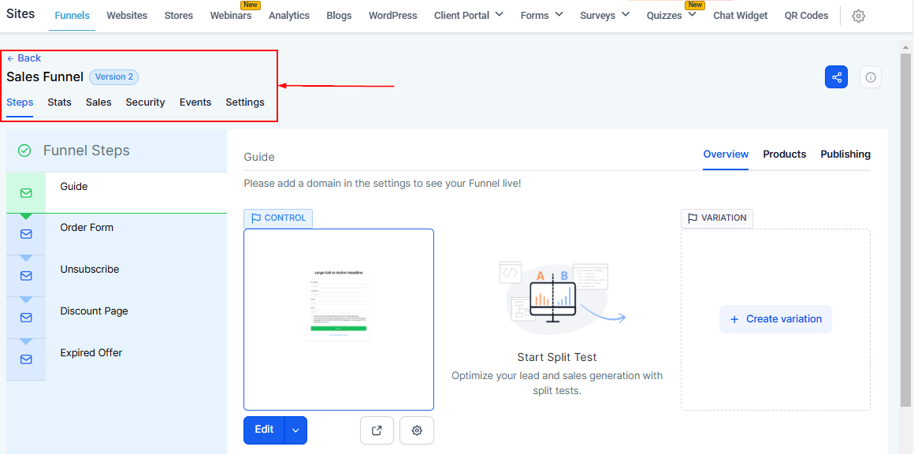Open the WordPress tab
Screen dimensions: 914x454
pyautogui.click(x=393, y=16)
